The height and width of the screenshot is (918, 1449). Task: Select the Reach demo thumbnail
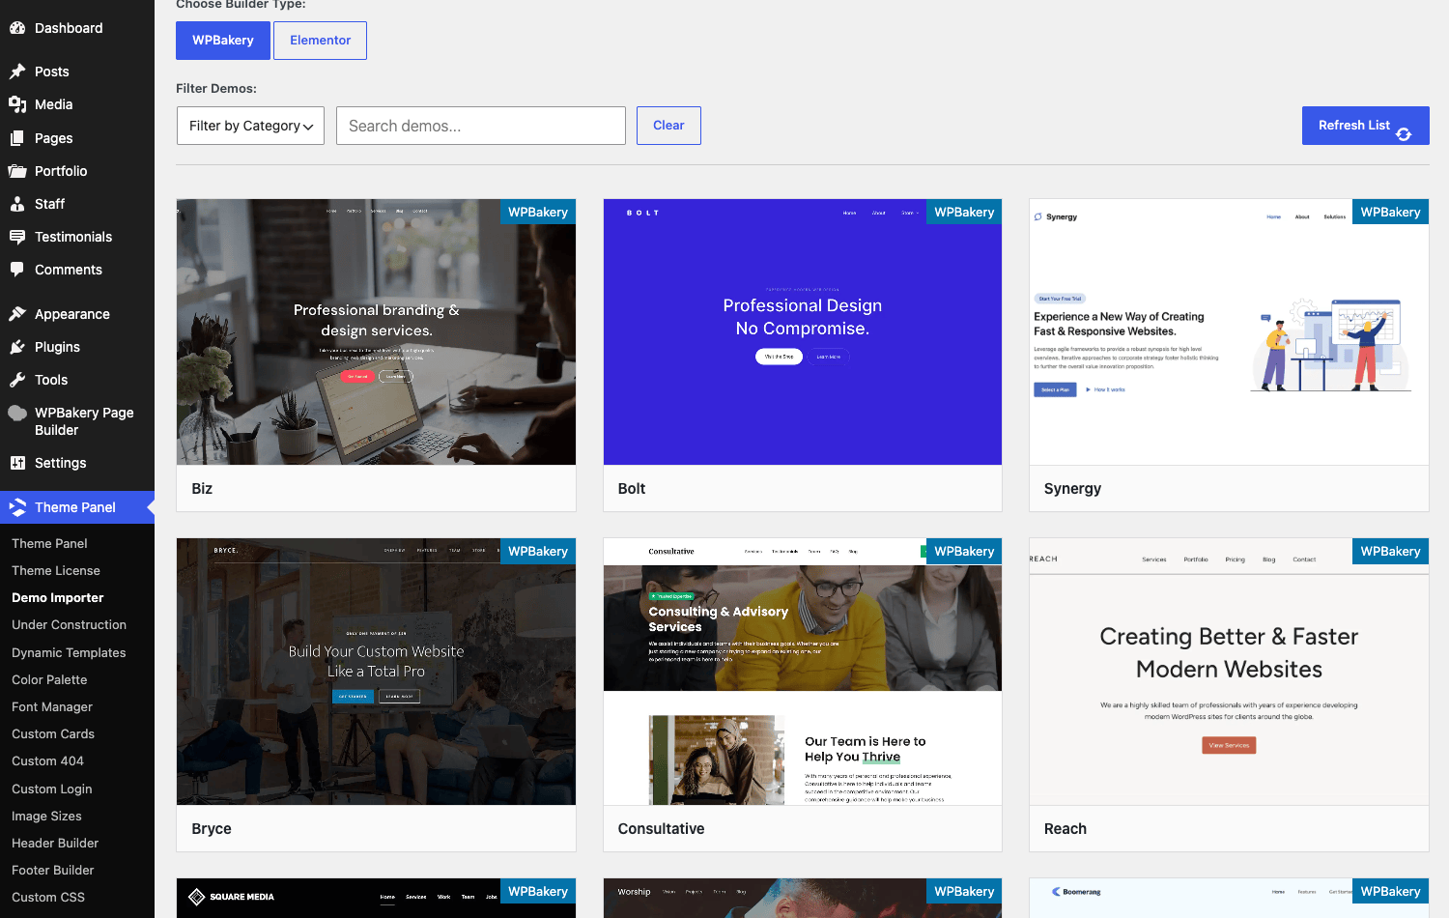pos(1229,672)
